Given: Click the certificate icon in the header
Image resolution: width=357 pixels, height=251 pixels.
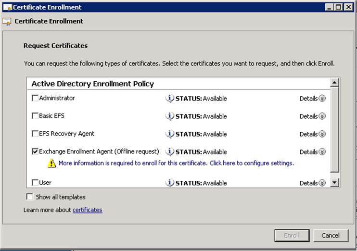Looking at the screenshot, I should click(x=7, y=22).
